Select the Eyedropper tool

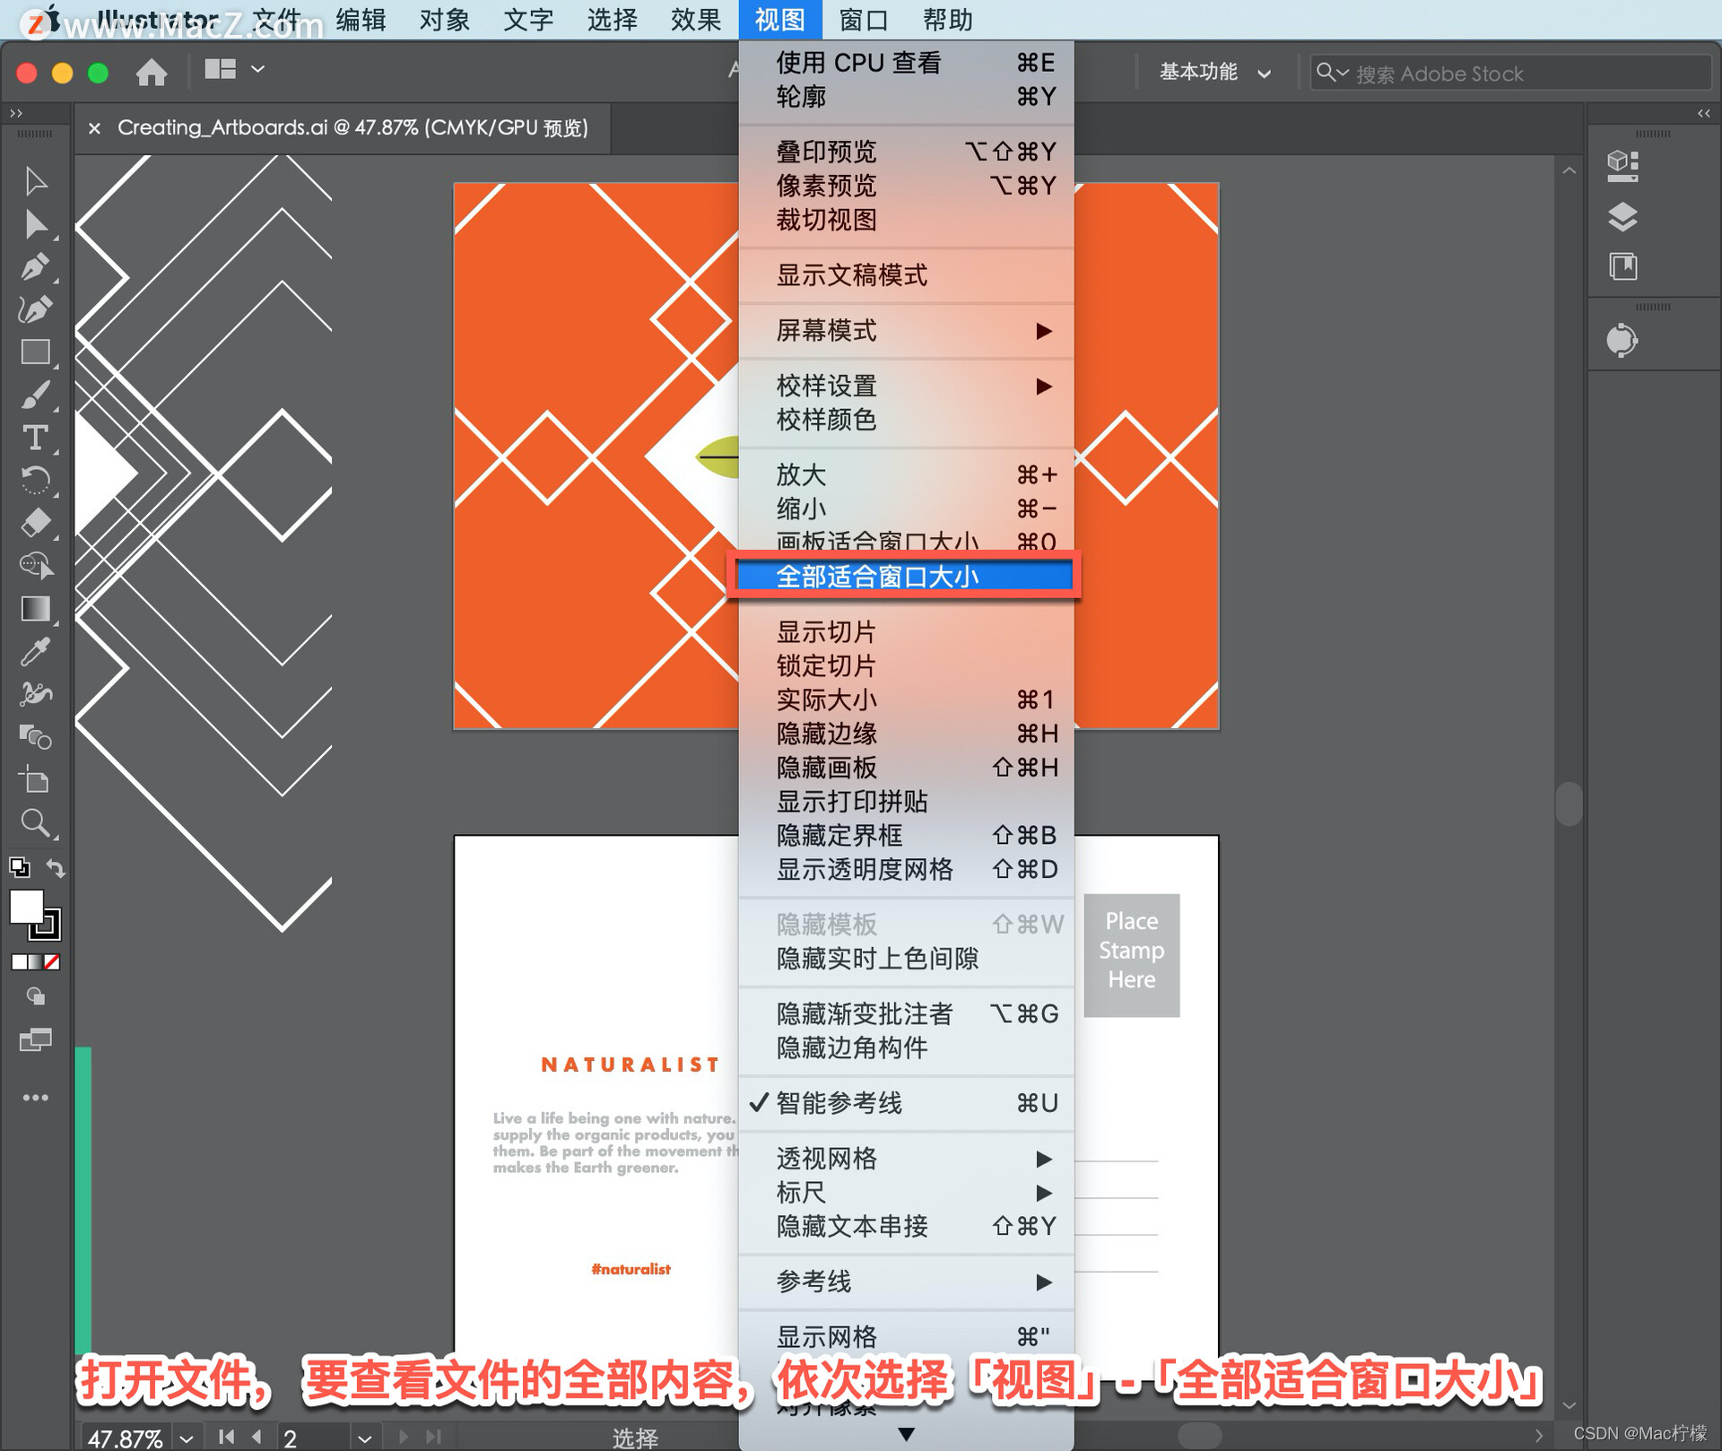(x=35, y=652)
